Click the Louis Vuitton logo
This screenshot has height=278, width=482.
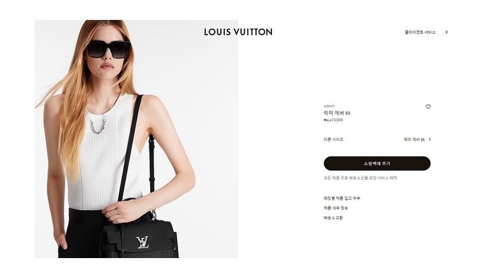click(x=238, y=32)
